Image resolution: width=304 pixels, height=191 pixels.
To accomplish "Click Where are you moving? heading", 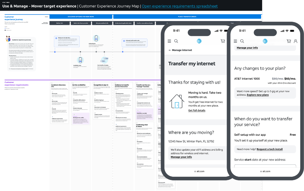I will pos(191,132).
